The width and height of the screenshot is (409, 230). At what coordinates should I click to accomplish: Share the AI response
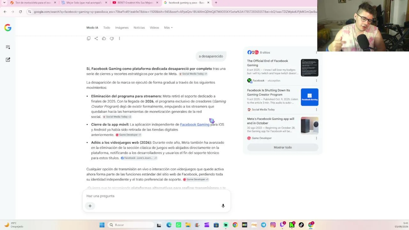click(96, 38)
